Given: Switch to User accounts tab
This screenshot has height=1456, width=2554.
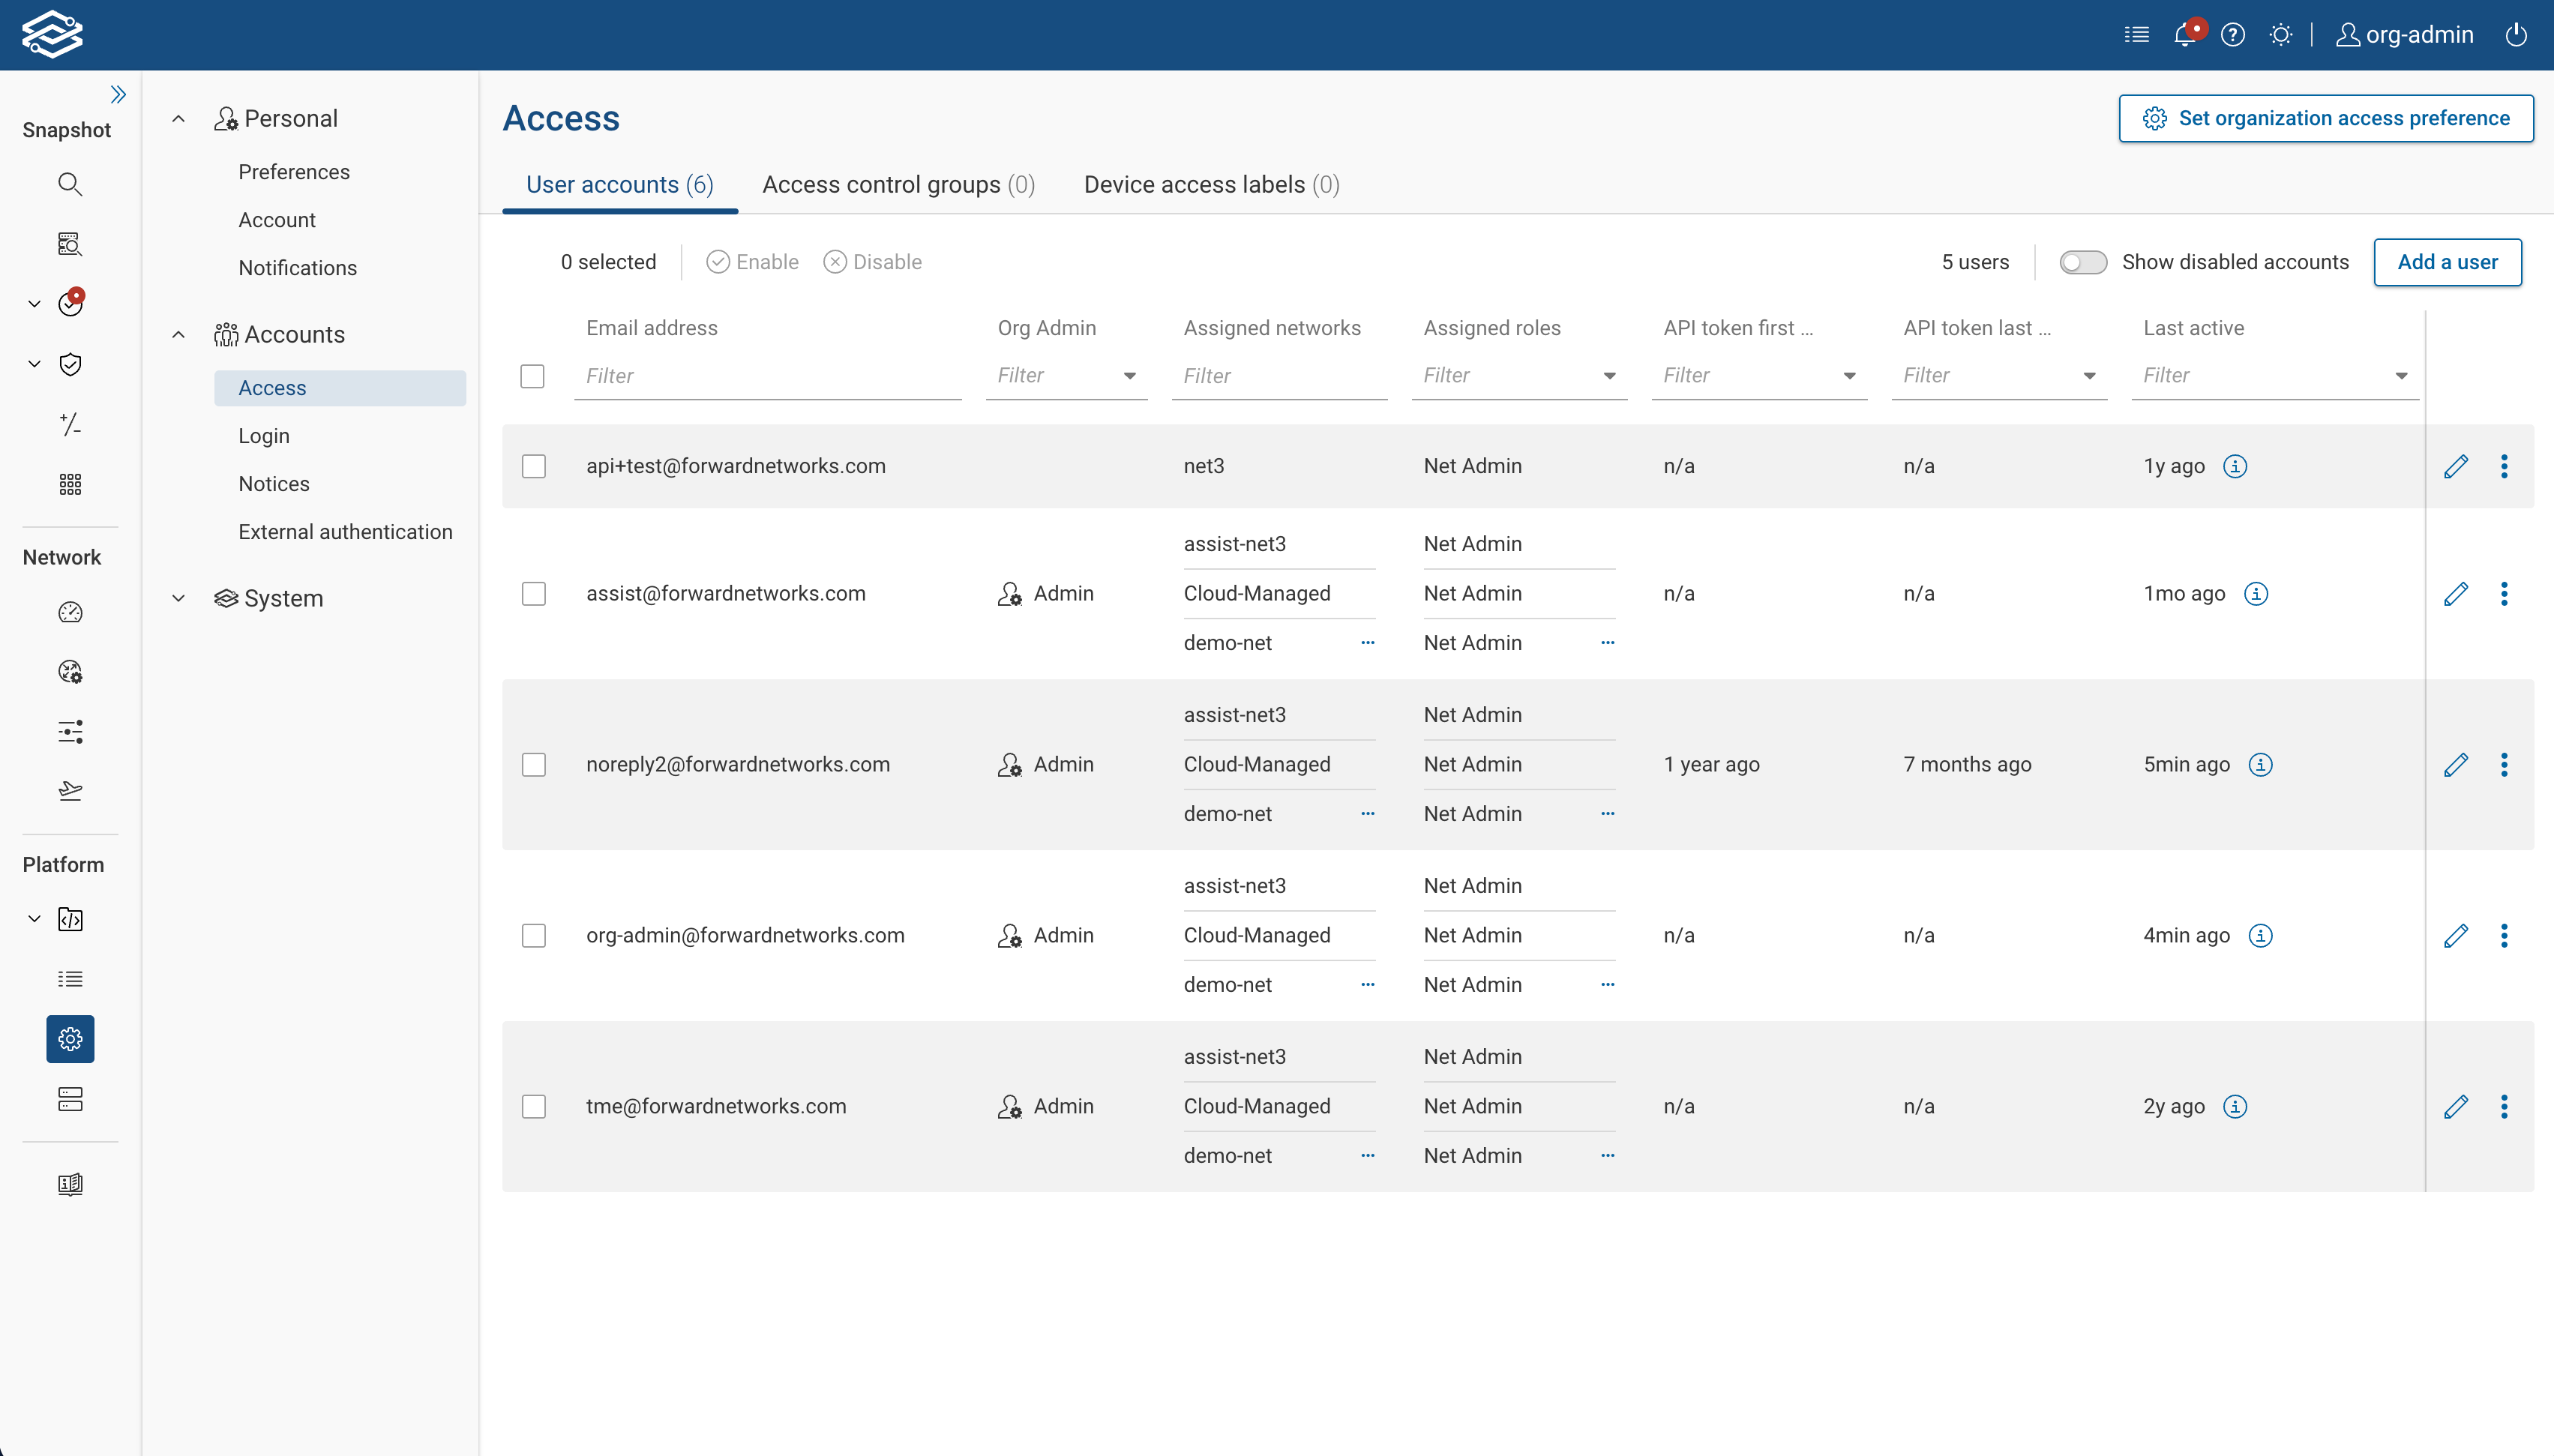Looking at the screenshot, I should (620, 185).
